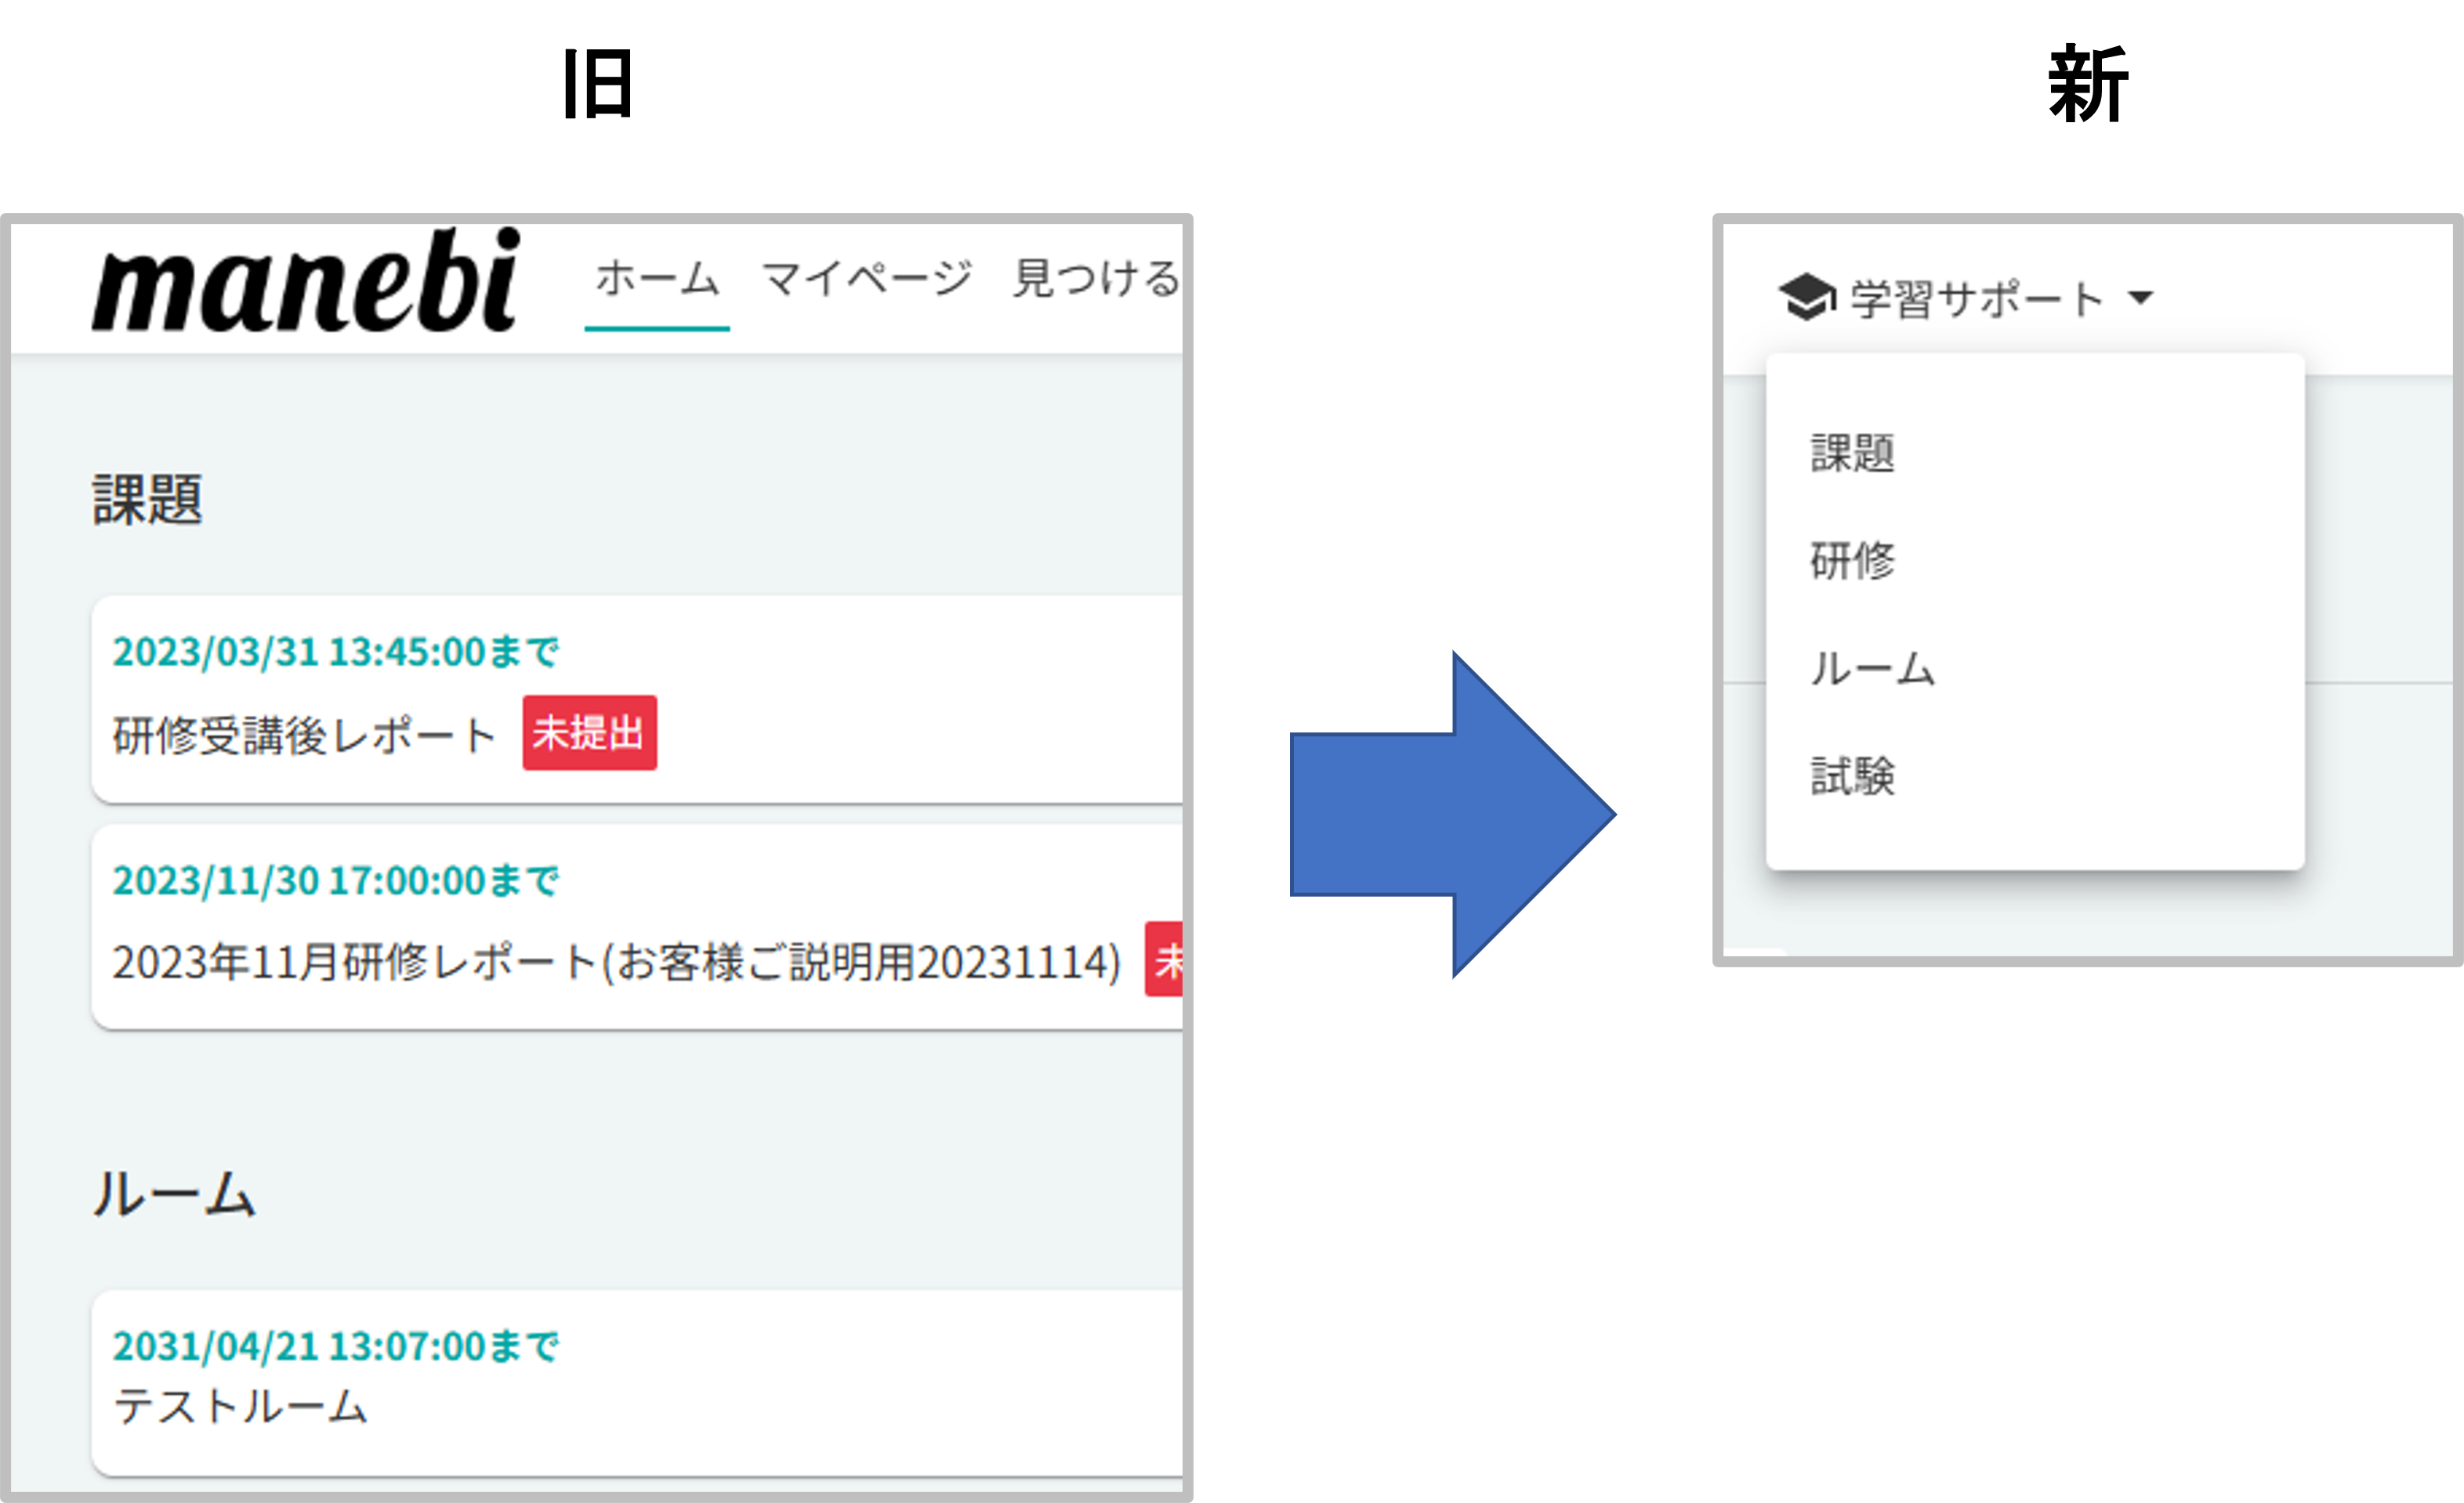Viewport: 2464px width, 1503px height.
Task: Select 試験 in the dropdown menu
Action: tap(1853, 775)
